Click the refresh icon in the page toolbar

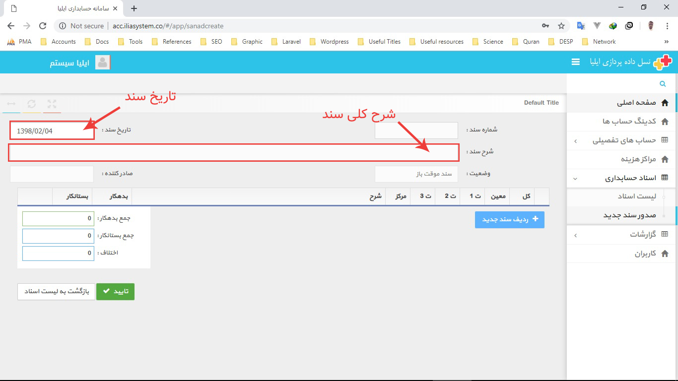pyautogui.click(x=32, y=104)
